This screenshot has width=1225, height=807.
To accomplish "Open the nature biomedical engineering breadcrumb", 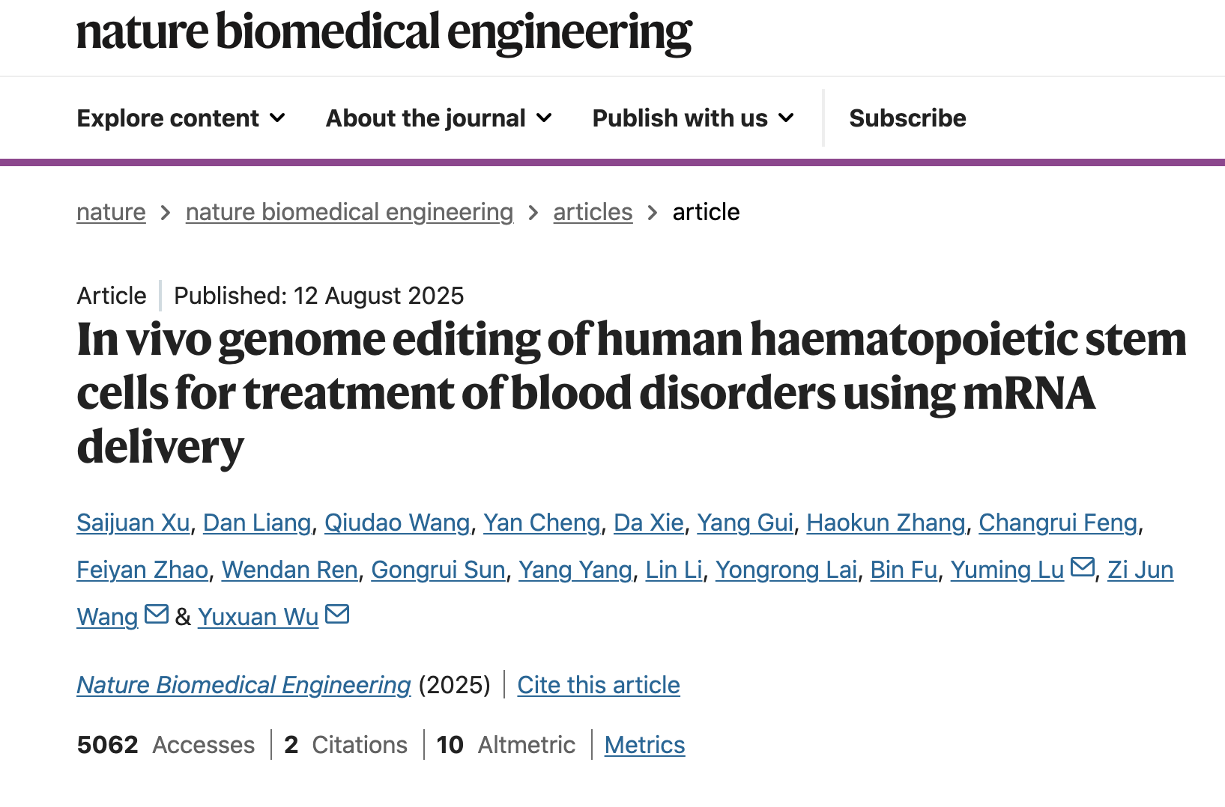I will pyautogui.click(x=349, y=213).
